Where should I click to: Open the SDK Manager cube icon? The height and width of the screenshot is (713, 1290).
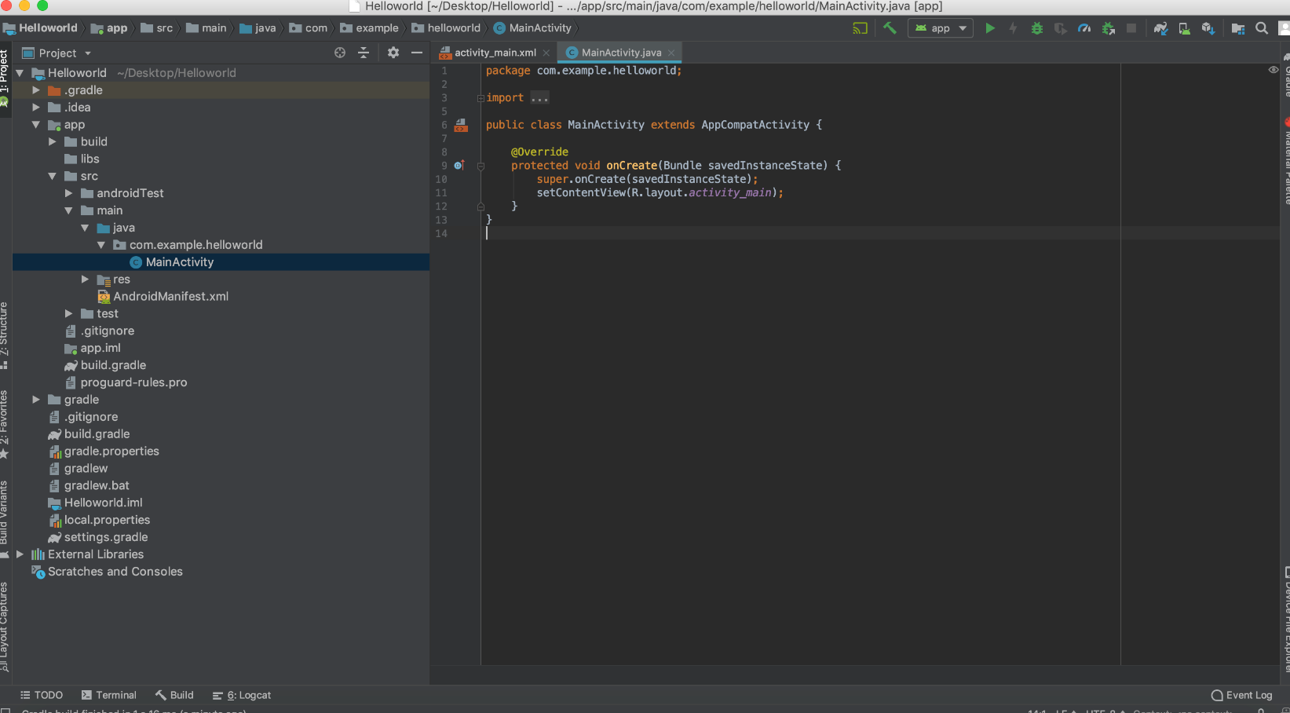pos(1208,28)
